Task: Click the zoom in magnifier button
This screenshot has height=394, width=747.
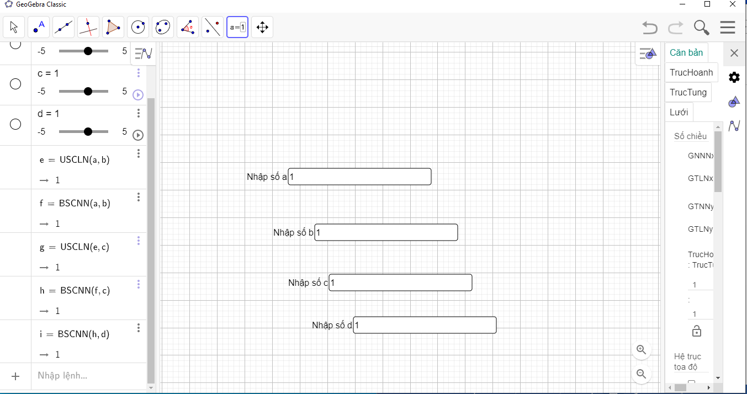Action: click(641, 349)
